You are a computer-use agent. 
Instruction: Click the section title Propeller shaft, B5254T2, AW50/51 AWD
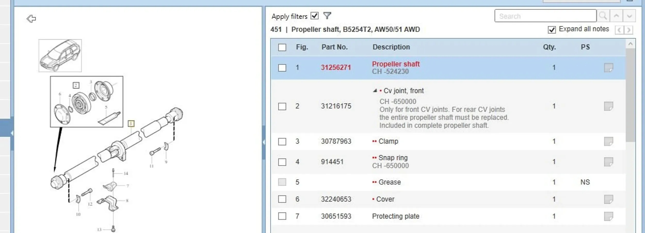356,29
